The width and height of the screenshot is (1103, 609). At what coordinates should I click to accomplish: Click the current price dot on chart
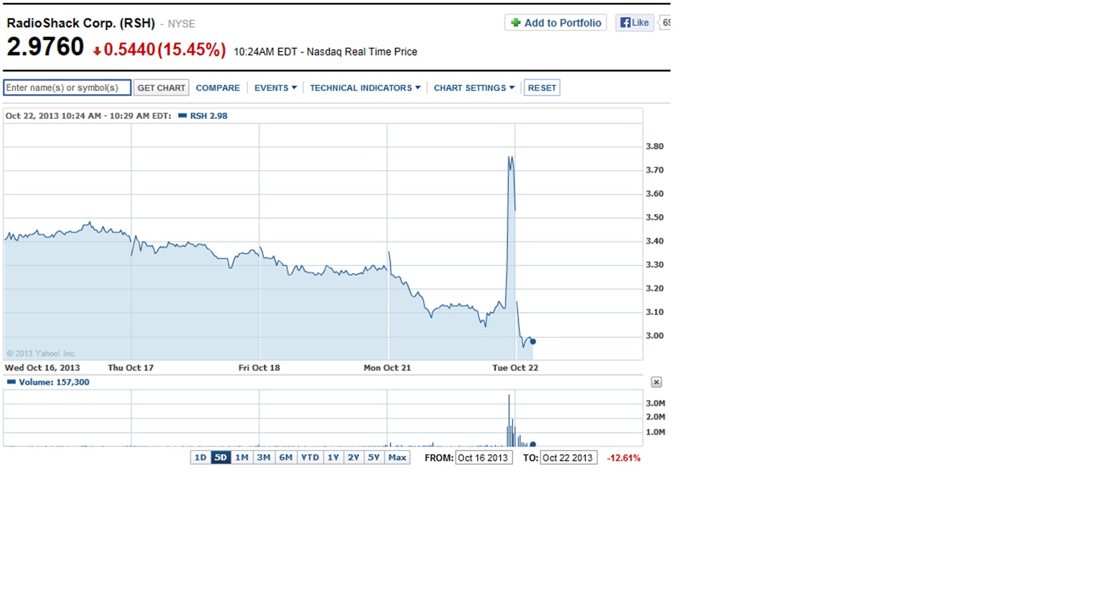(x=533, y=342)
